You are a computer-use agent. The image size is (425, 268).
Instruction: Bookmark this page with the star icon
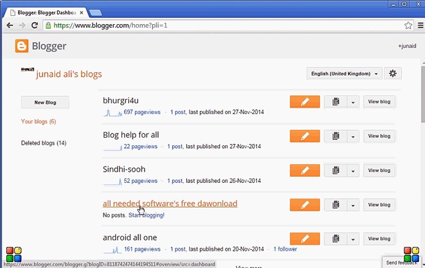tap(408, 25)
